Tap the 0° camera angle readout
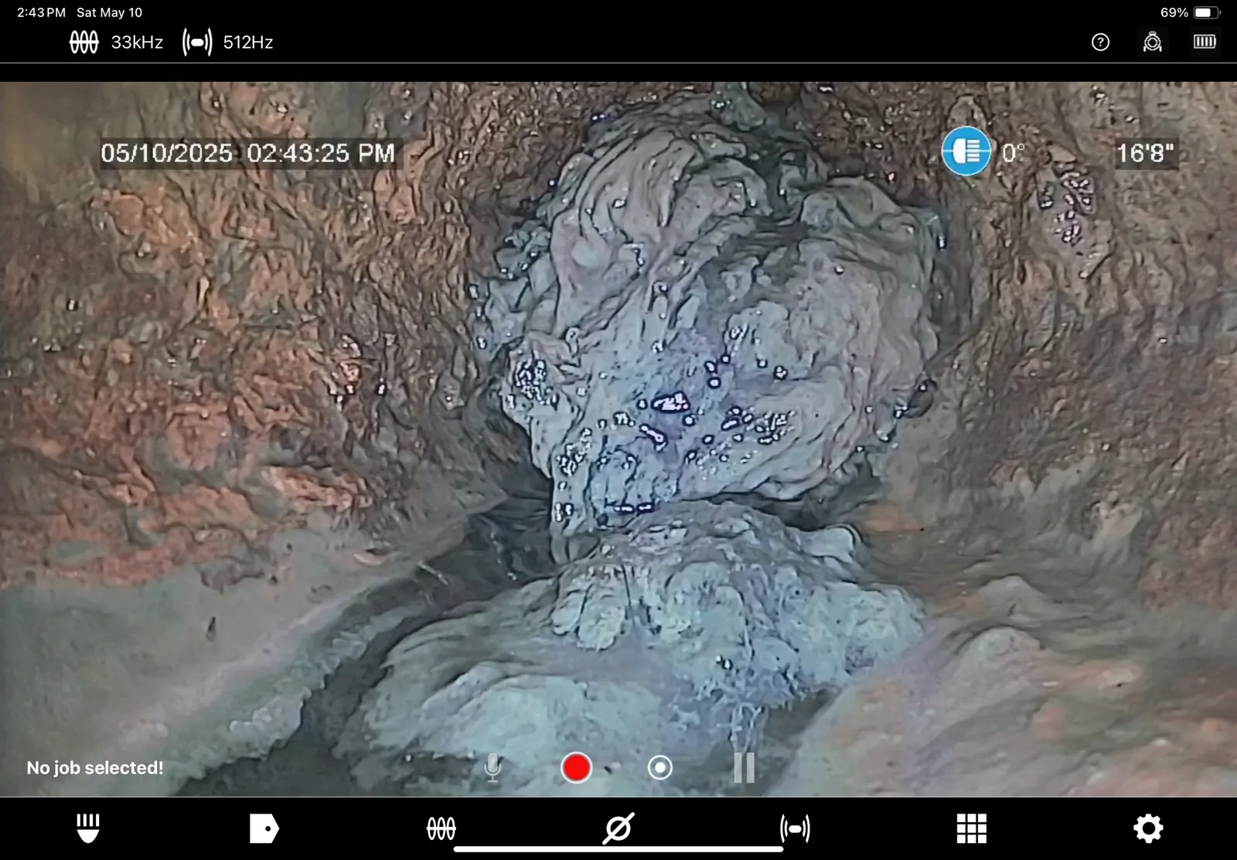 [1014, 153]
